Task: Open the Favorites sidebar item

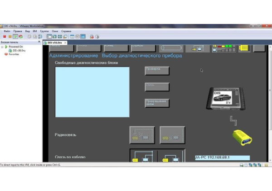Action: (x=14, y=54)
